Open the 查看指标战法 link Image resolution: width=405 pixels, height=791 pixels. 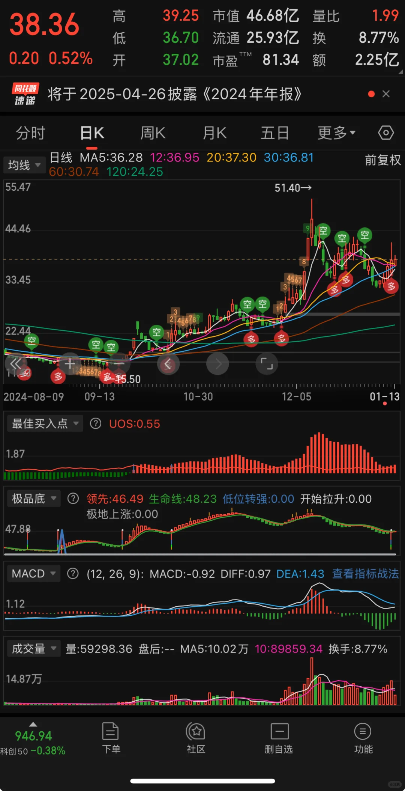[x=365, y=574]
